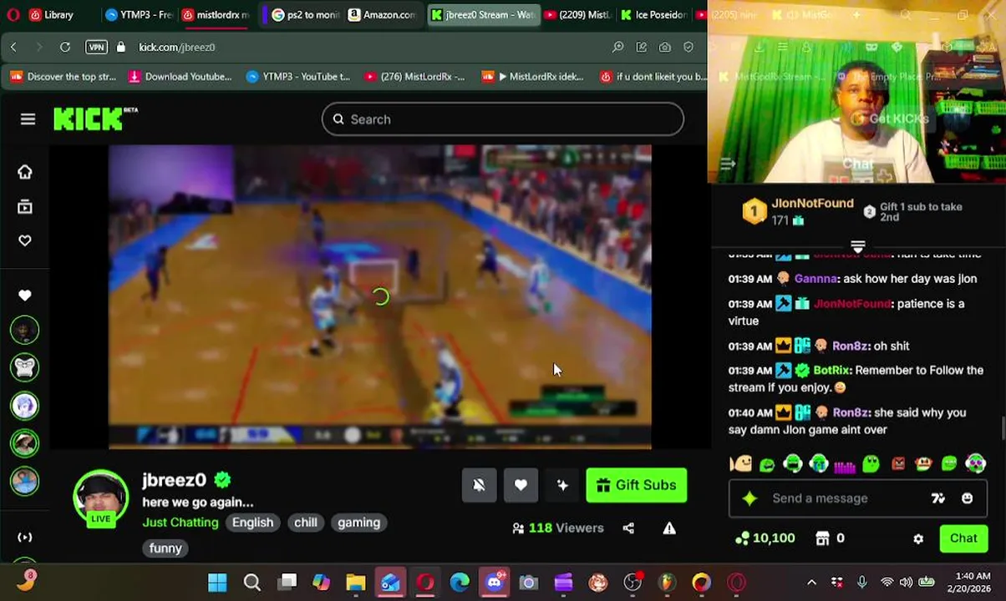This screenshot has height=601, width=1006.
Task: Open the emoji picker smiley
Action: tap(967, 498)
